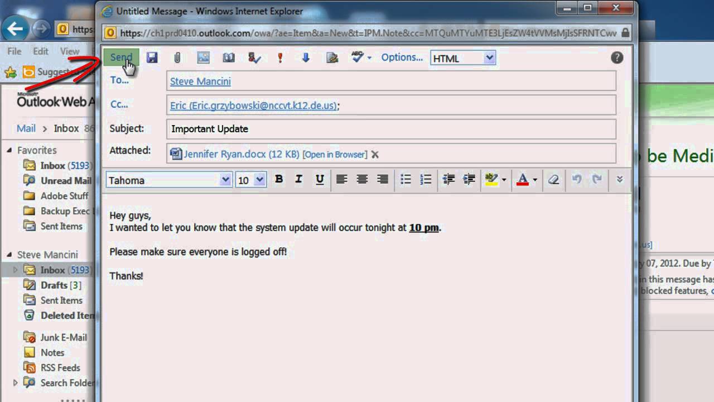The width and height of the screenshot is (714, 402).
Task: Open message Options link
Action: coord(402,58)
